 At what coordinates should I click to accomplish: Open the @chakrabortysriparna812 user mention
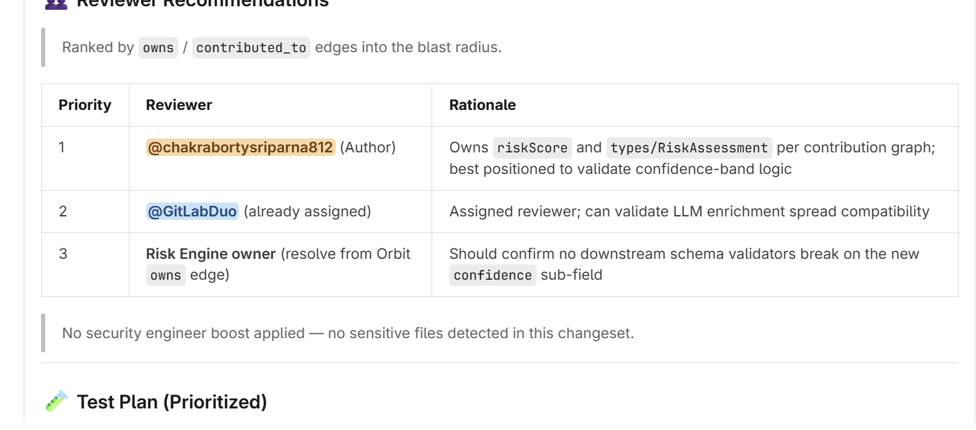pyautogui.click(x=241, y=148)
